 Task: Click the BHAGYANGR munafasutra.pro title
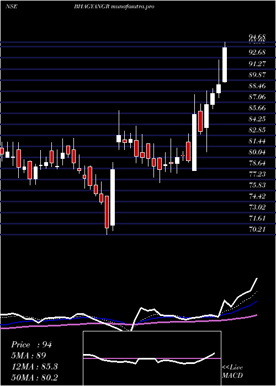point(114,7)
